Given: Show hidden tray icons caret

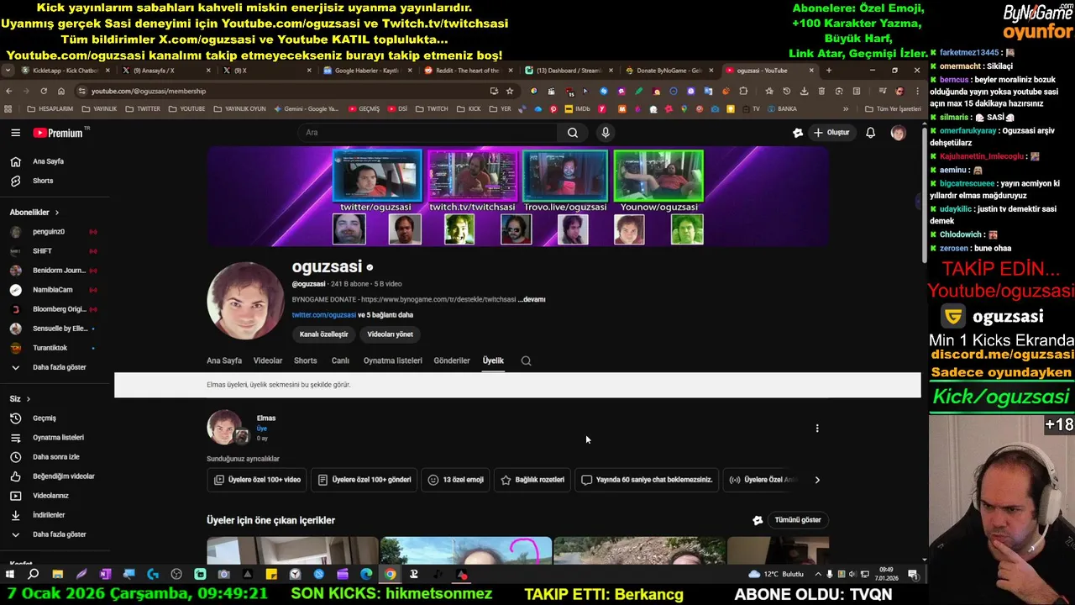Looking at the screenshot, I should [818, 575].
